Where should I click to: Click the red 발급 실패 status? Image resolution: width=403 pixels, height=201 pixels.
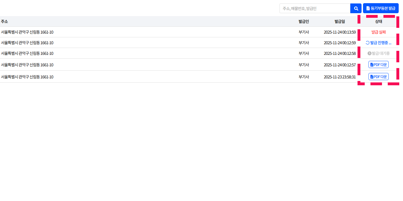378,32
